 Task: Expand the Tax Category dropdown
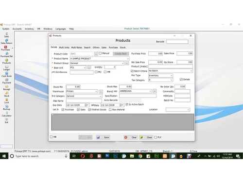171,80
